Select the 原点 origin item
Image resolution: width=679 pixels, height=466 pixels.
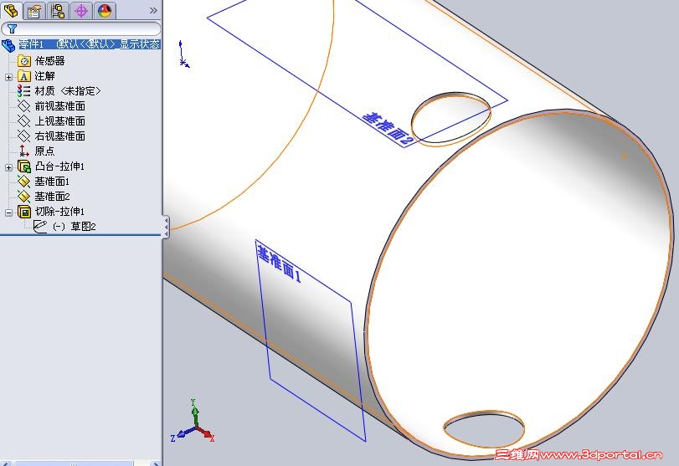pos(44,151)
